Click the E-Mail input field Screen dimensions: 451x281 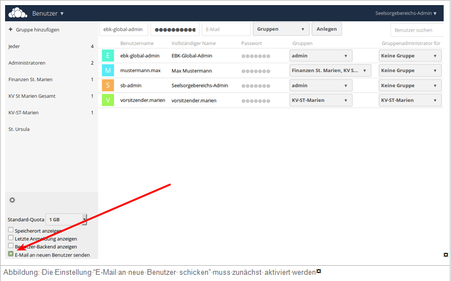225,29
